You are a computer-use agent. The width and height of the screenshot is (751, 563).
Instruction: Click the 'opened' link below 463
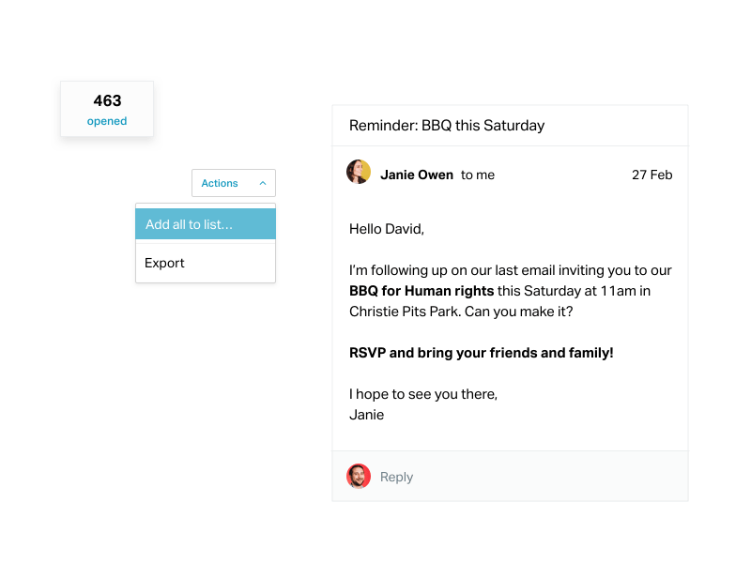[x=107, y=121]
